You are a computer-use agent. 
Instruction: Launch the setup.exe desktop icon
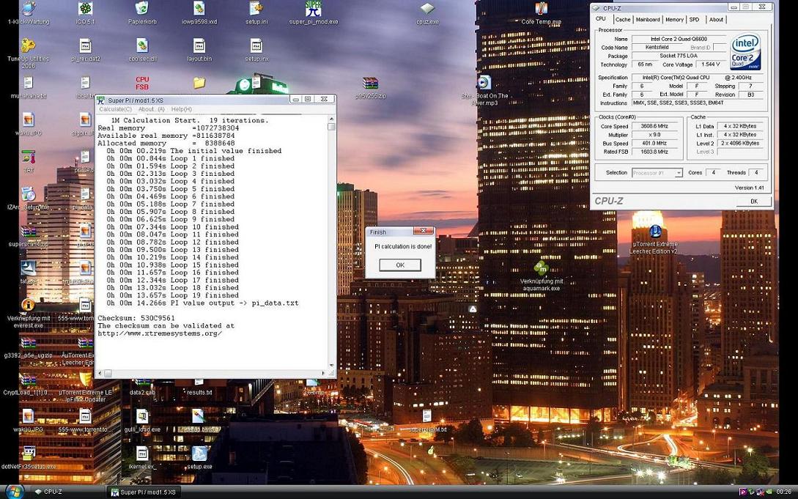(x=199, y=457)
